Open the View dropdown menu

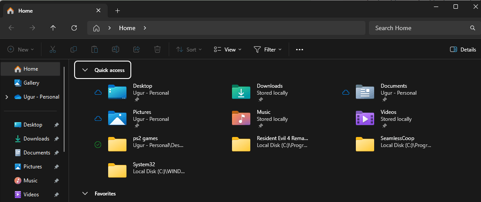click(228, 49)
